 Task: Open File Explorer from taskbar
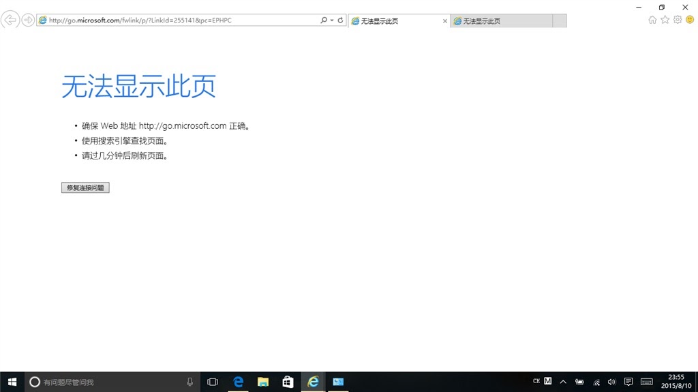[263, 382]
